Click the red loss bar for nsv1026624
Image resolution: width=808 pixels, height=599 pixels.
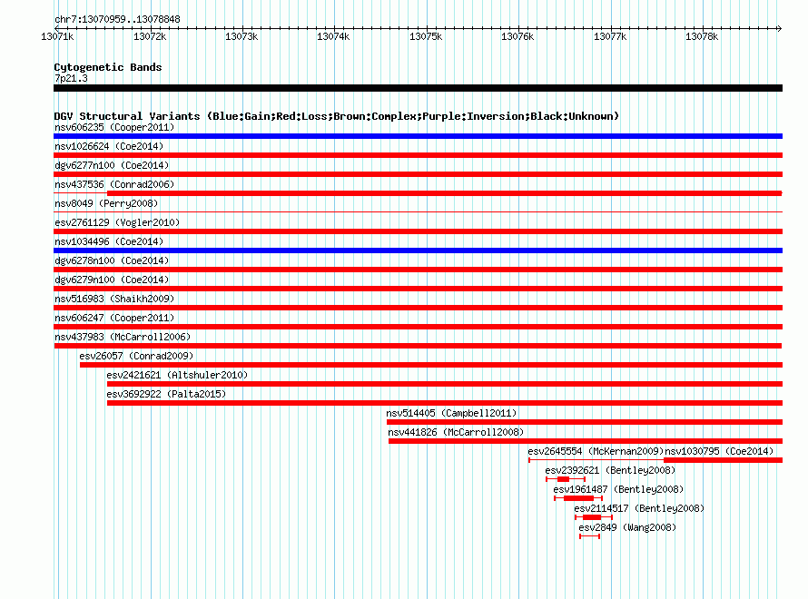tap(418, 155)
